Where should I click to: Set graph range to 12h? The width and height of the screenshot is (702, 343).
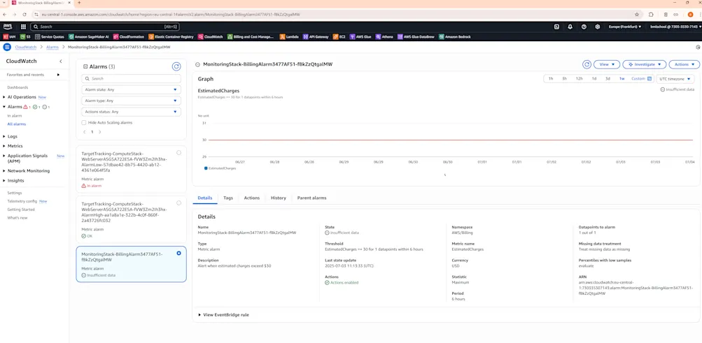(x=579, y=79)
